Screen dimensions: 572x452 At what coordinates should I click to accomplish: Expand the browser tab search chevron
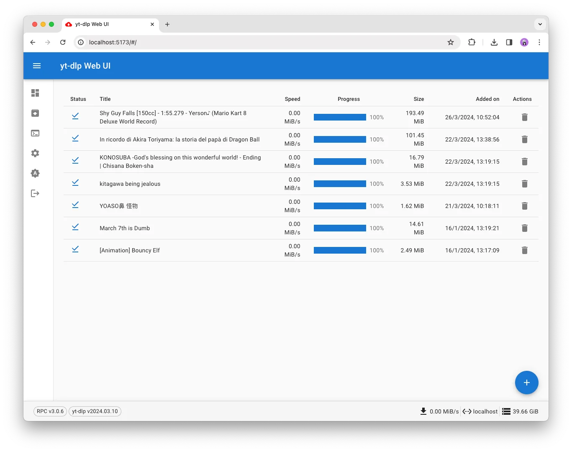(x=540, y=24)
